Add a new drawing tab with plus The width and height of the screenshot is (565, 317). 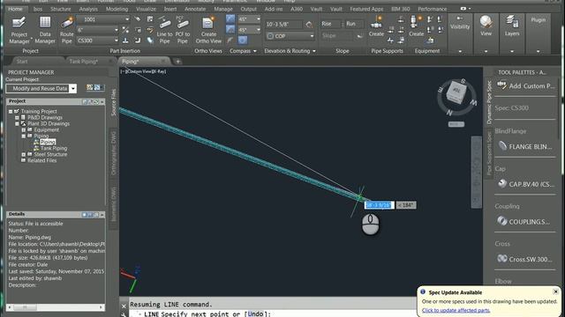point(177,62)
